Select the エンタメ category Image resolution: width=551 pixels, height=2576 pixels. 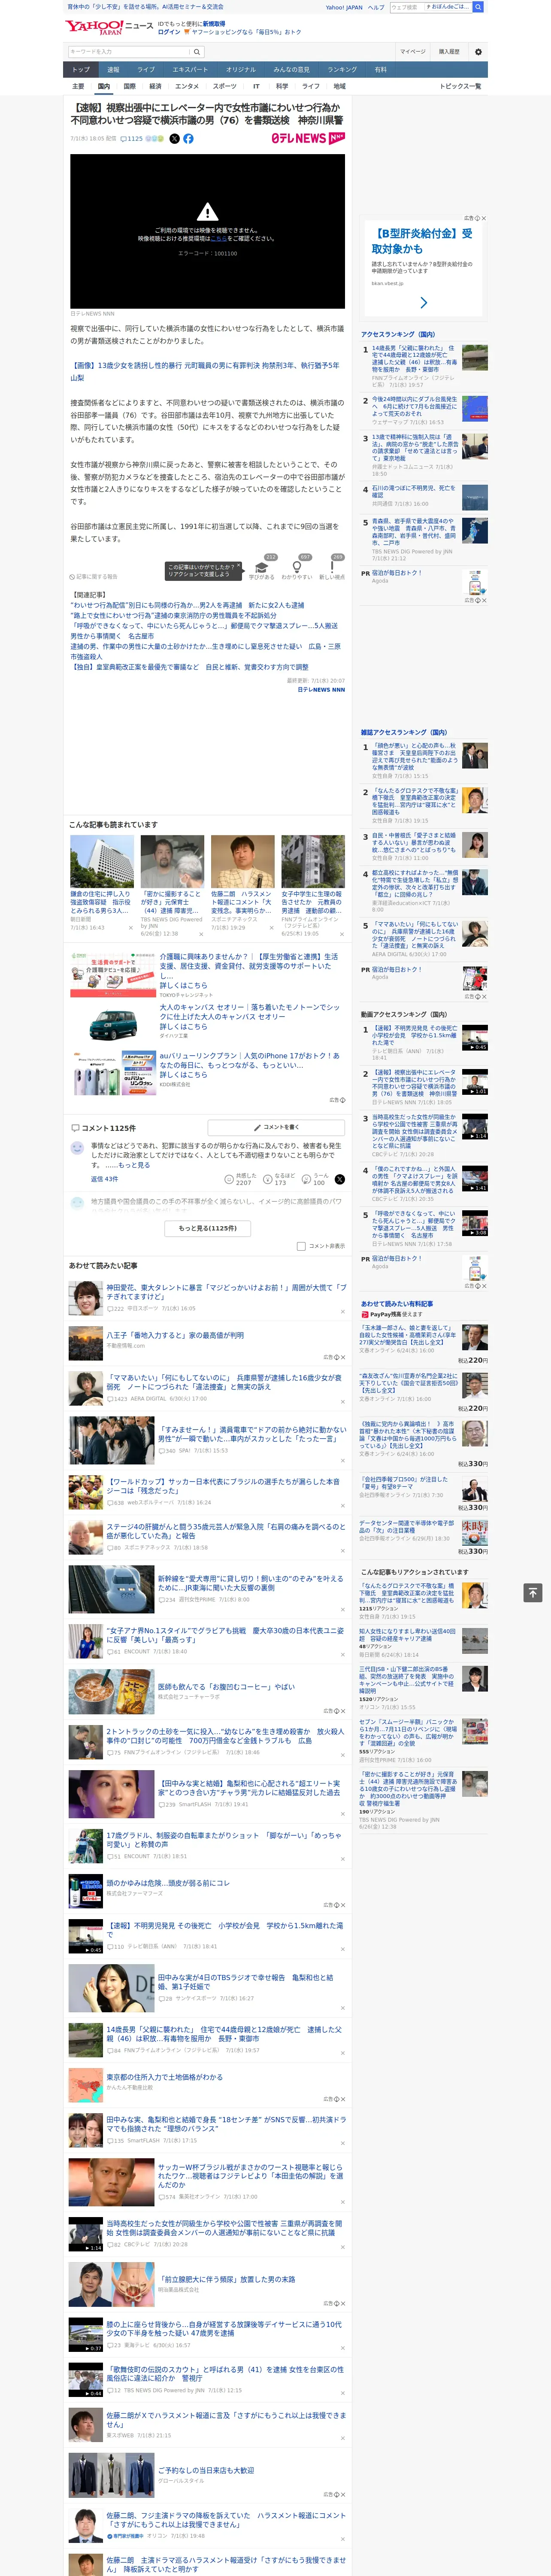click(187, 86)
